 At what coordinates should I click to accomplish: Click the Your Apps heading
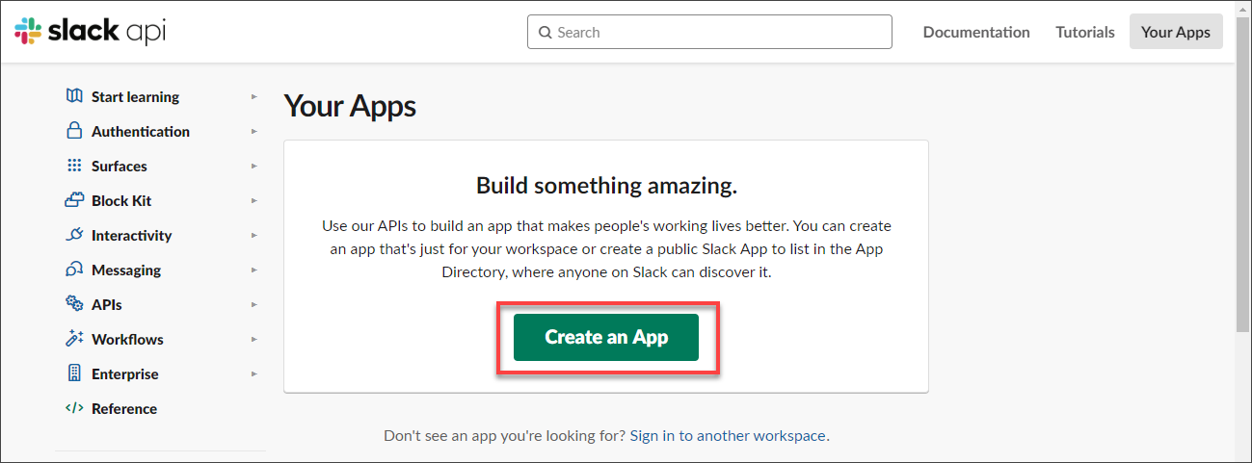click(x=350, y=106)
